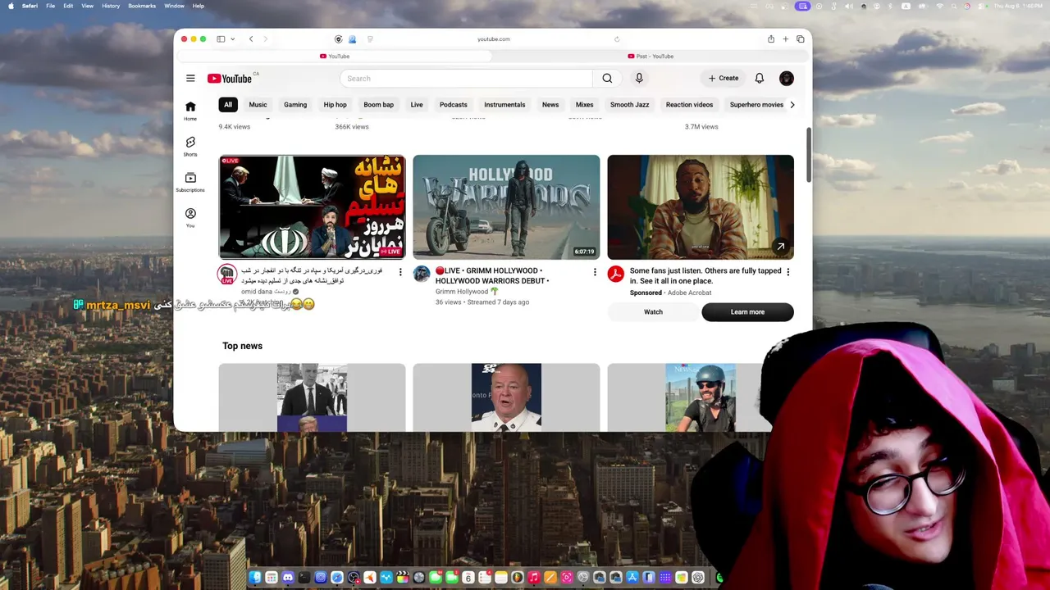This screenshot has height=590, width=1050.
Task: Show Safari tab overview
Action: click(801, 39)
